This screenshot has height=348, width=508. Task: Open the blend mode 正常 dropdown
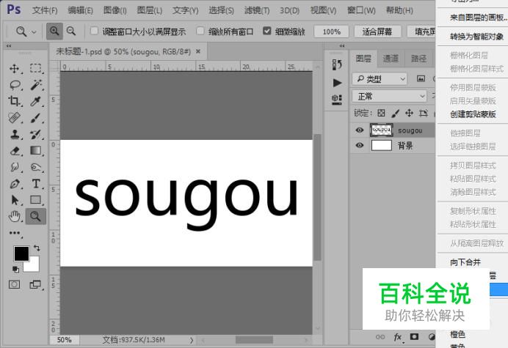point(389,96)
